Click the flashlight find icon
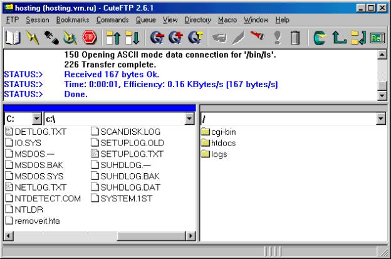The height and width of the screenshot is (259, 391). click(258, 36)
